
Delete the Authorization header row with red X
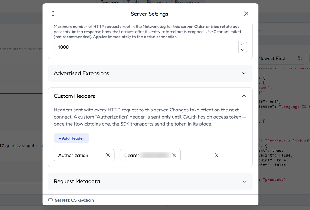(216, 155)
